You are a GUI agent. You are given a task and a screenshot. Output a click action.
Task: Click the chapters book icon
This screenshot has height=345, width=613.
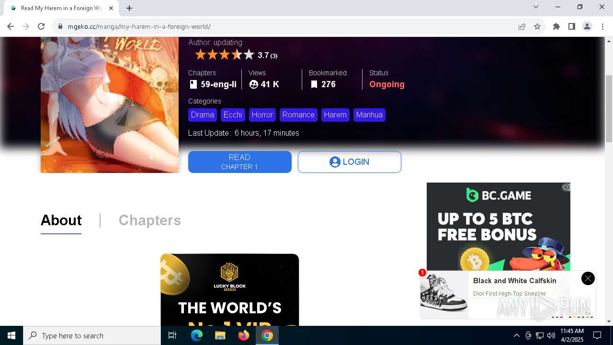[193, 84]
